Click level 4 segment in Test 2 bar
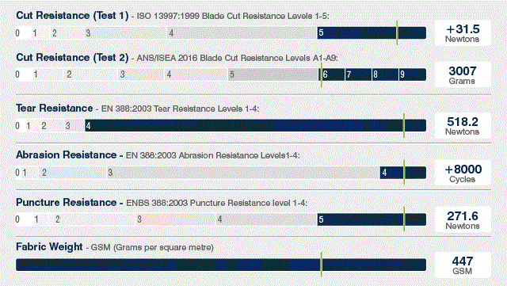The image size is (507, 286). tap(196, 74)
